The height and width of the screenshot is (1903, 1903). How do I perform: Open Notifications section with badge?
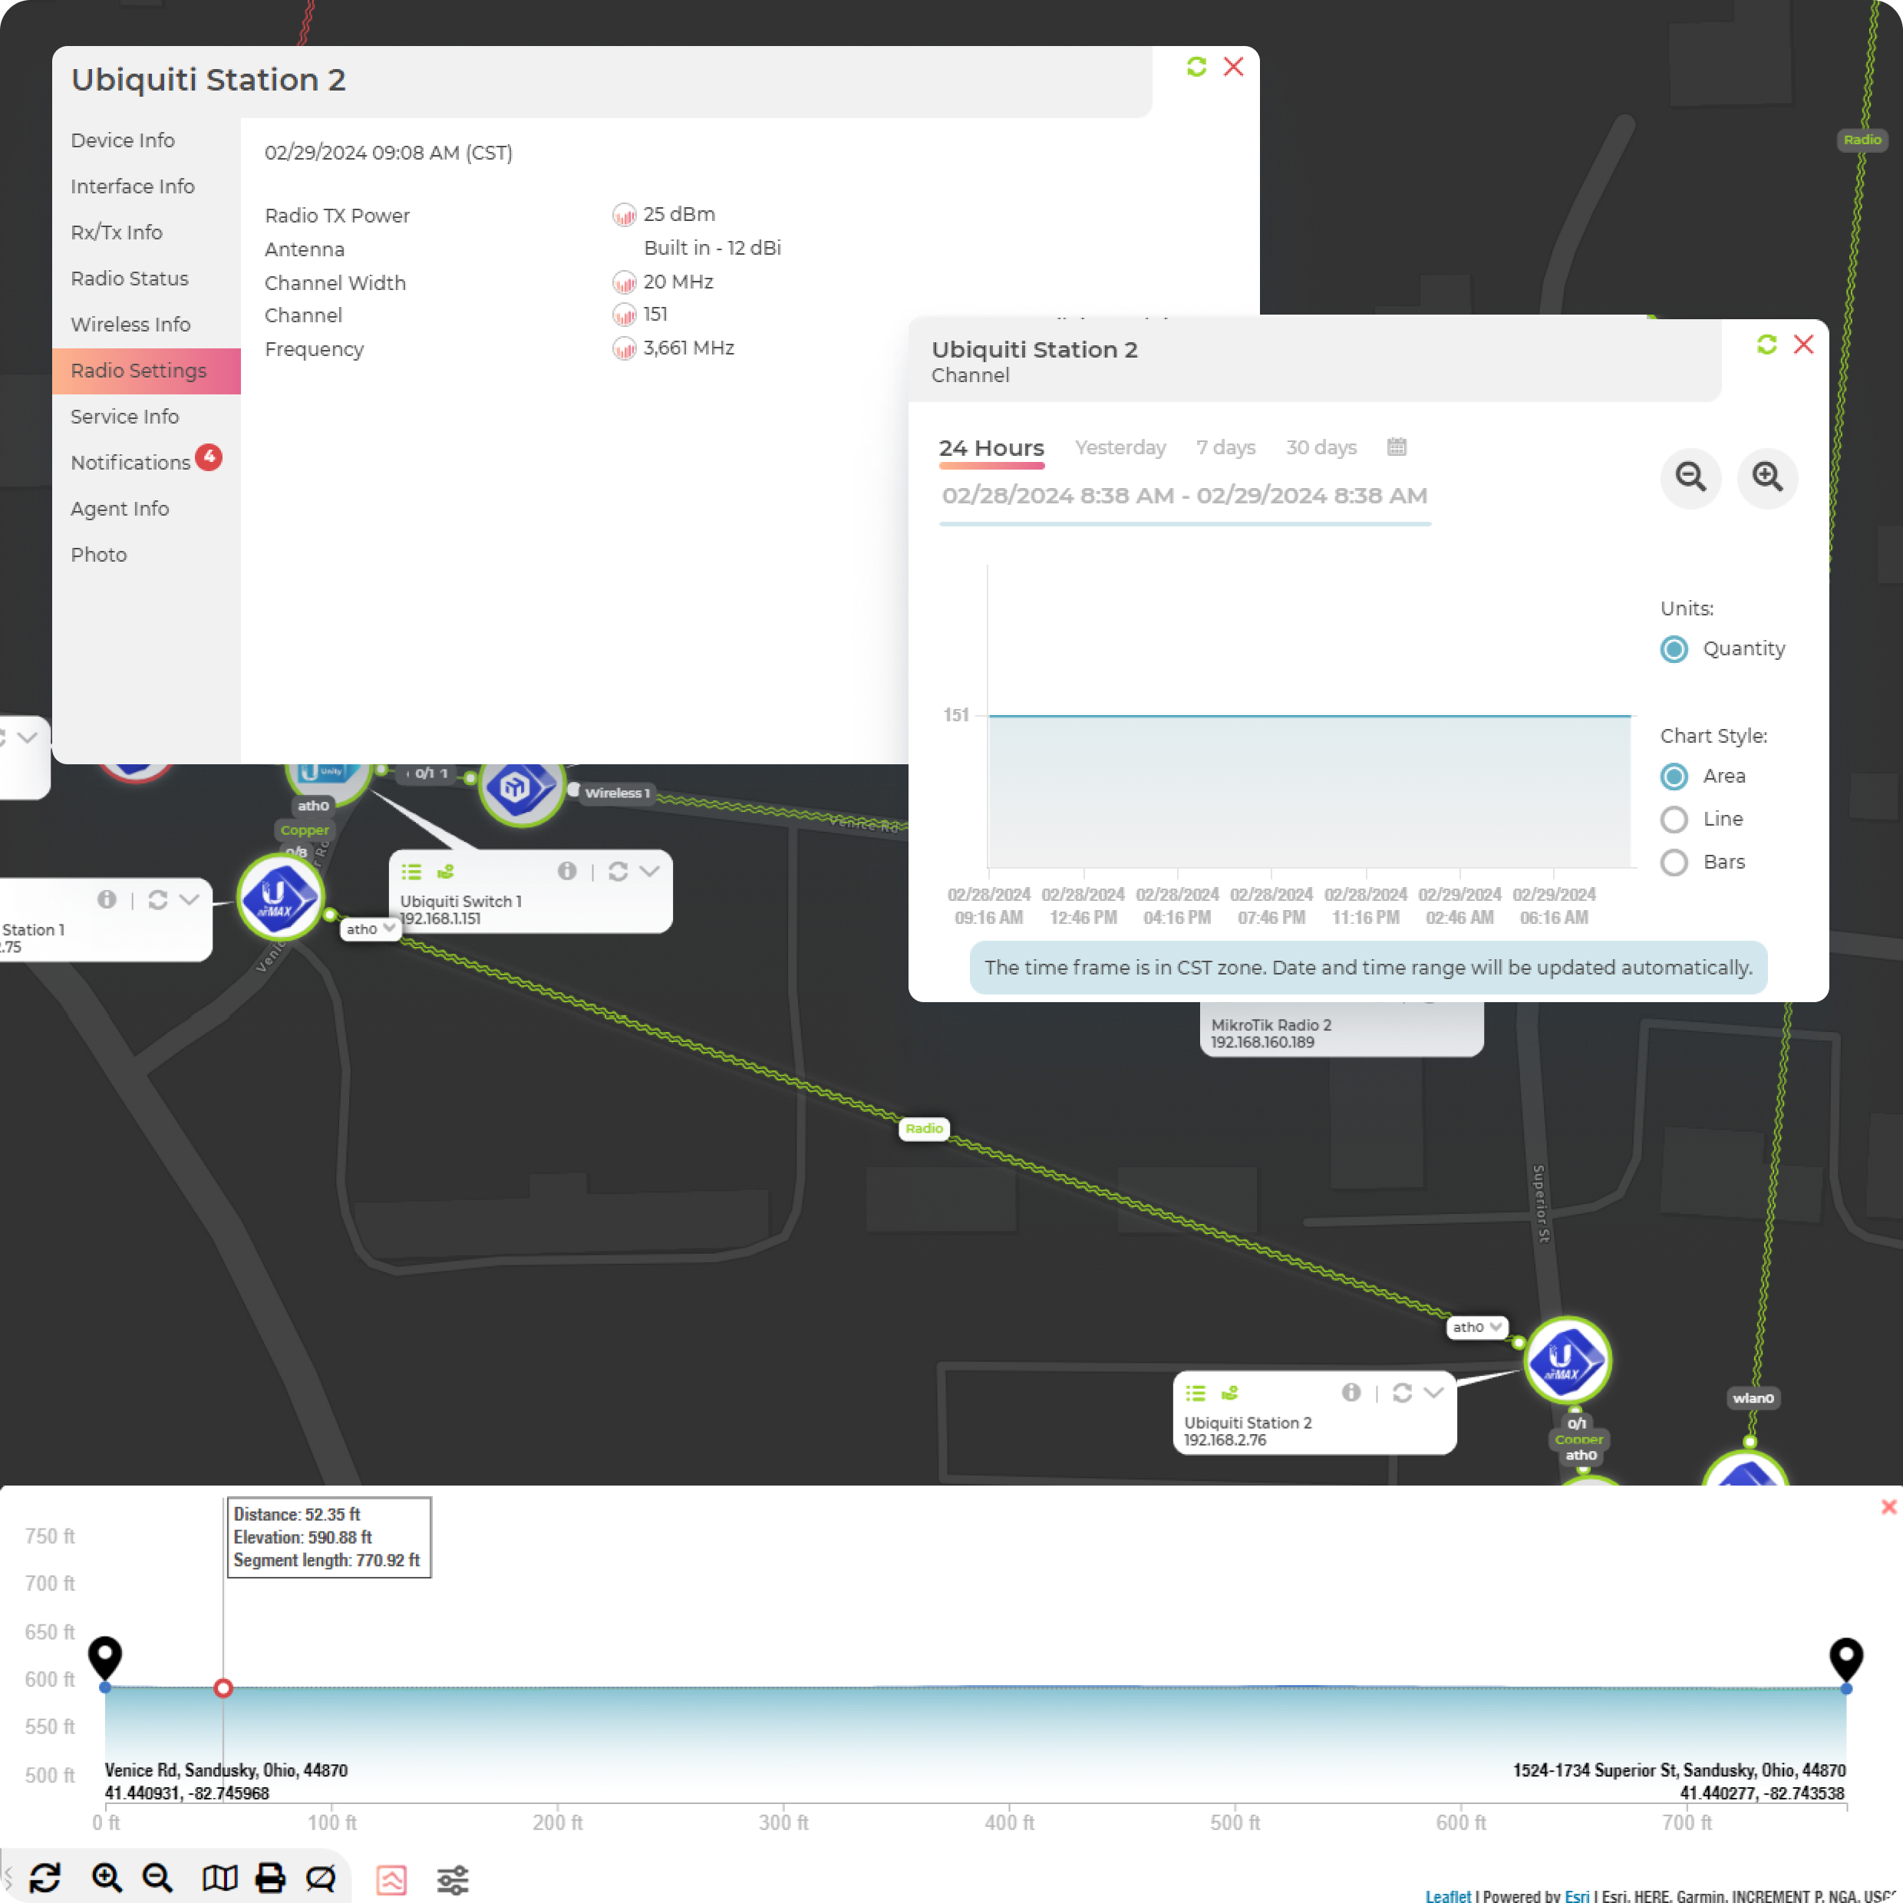(146, 462)
